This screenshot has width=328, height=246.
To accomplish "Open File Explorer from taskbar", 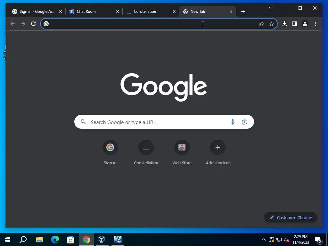I will pyautogui.click(x=39, y=240).
